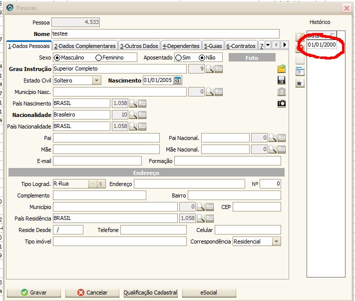Focus the Endereço input field
The width and height of the screenshot is (355, 301).
coord(189,184)
